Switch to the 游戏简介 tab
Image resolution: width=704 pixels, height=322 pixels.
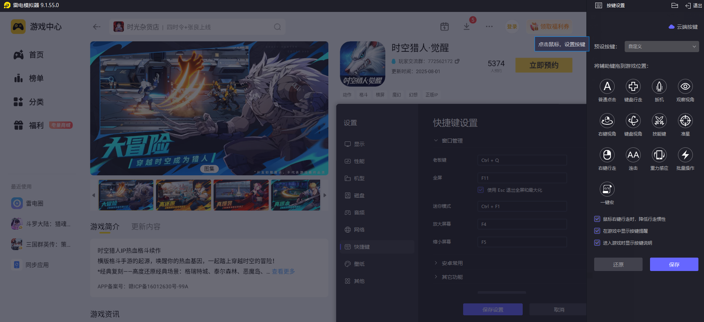[x=105, y=227]
